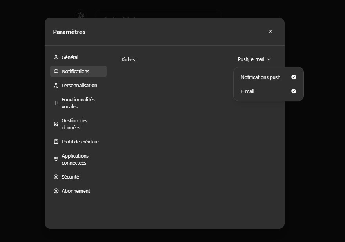Click the Sécurité shield icon

point(56,177)
